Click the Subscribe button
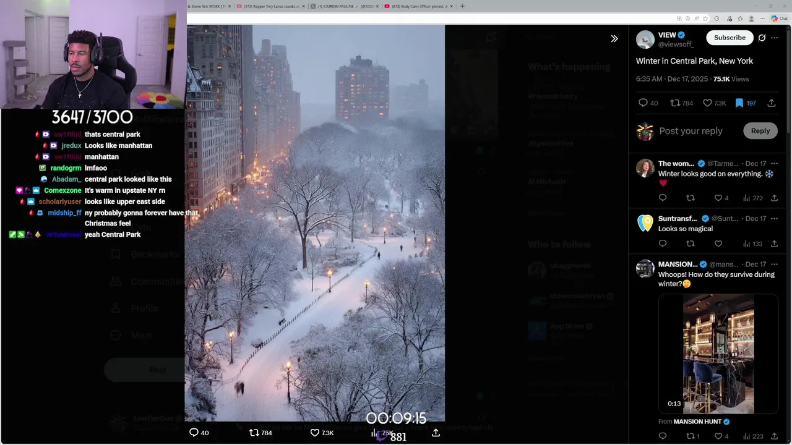This screenshot has width=792, height=445. (x=730, y=38)
